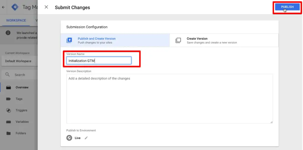Close the Submit Changes panel with X
Viewport: 303px width, 150px height.
coord(46,7)
